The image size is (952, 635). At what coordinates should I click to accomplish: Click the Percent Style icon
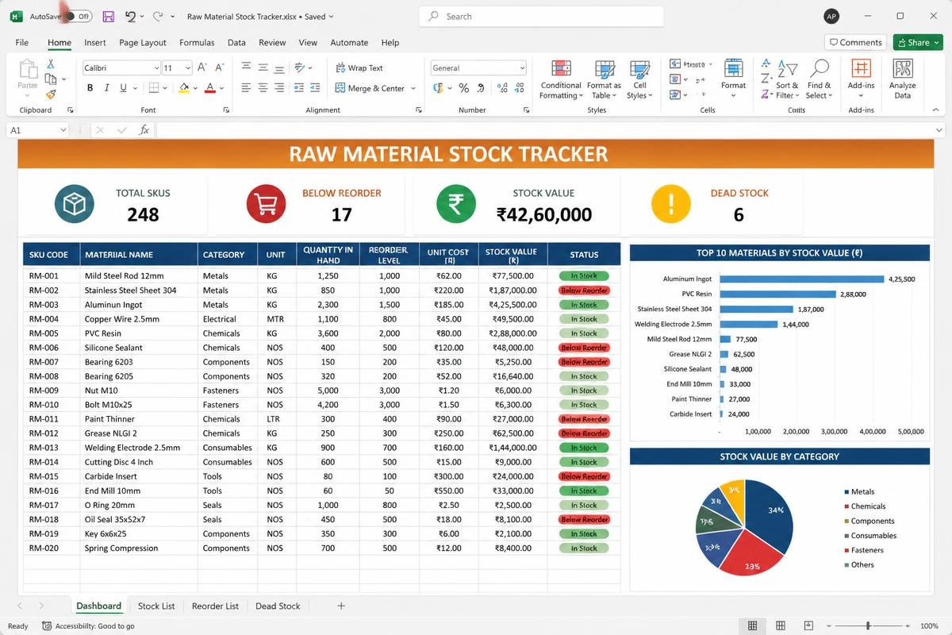pos(464,88)
